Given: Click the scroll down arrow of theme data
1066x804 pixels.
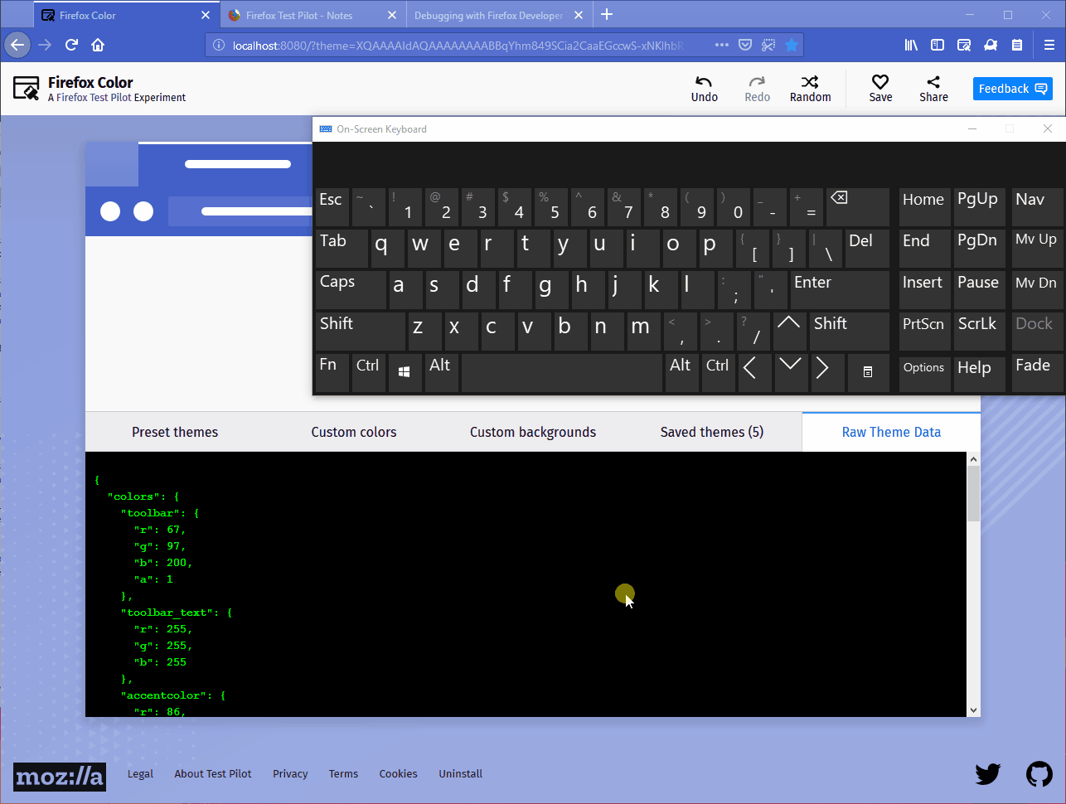Looking at the screenshot, I should (x=973, y=710).
